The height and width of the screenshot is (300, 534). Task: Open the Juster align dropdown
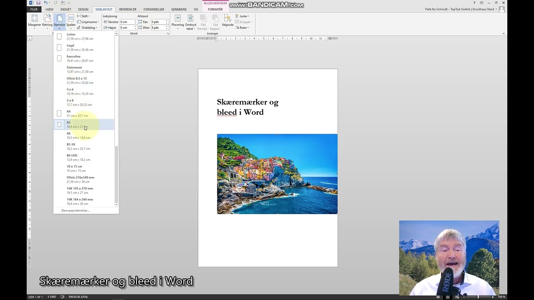(242, 16)
